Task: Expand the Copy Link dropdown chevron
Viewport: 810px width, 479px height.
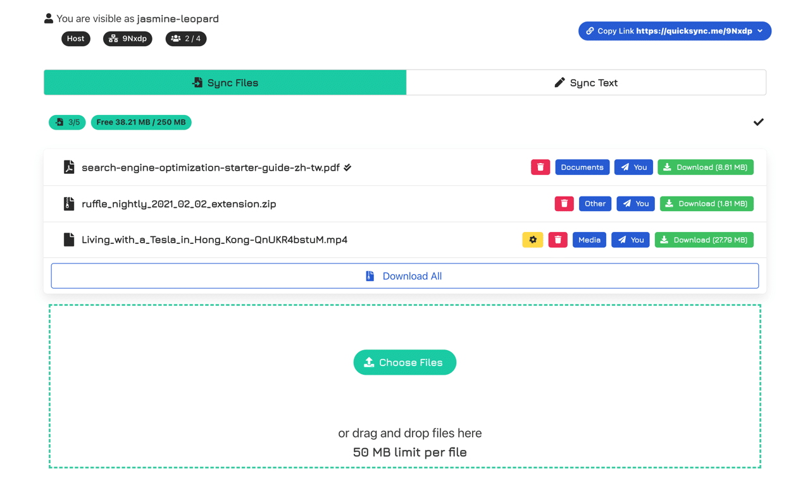Action: point(759,30)
